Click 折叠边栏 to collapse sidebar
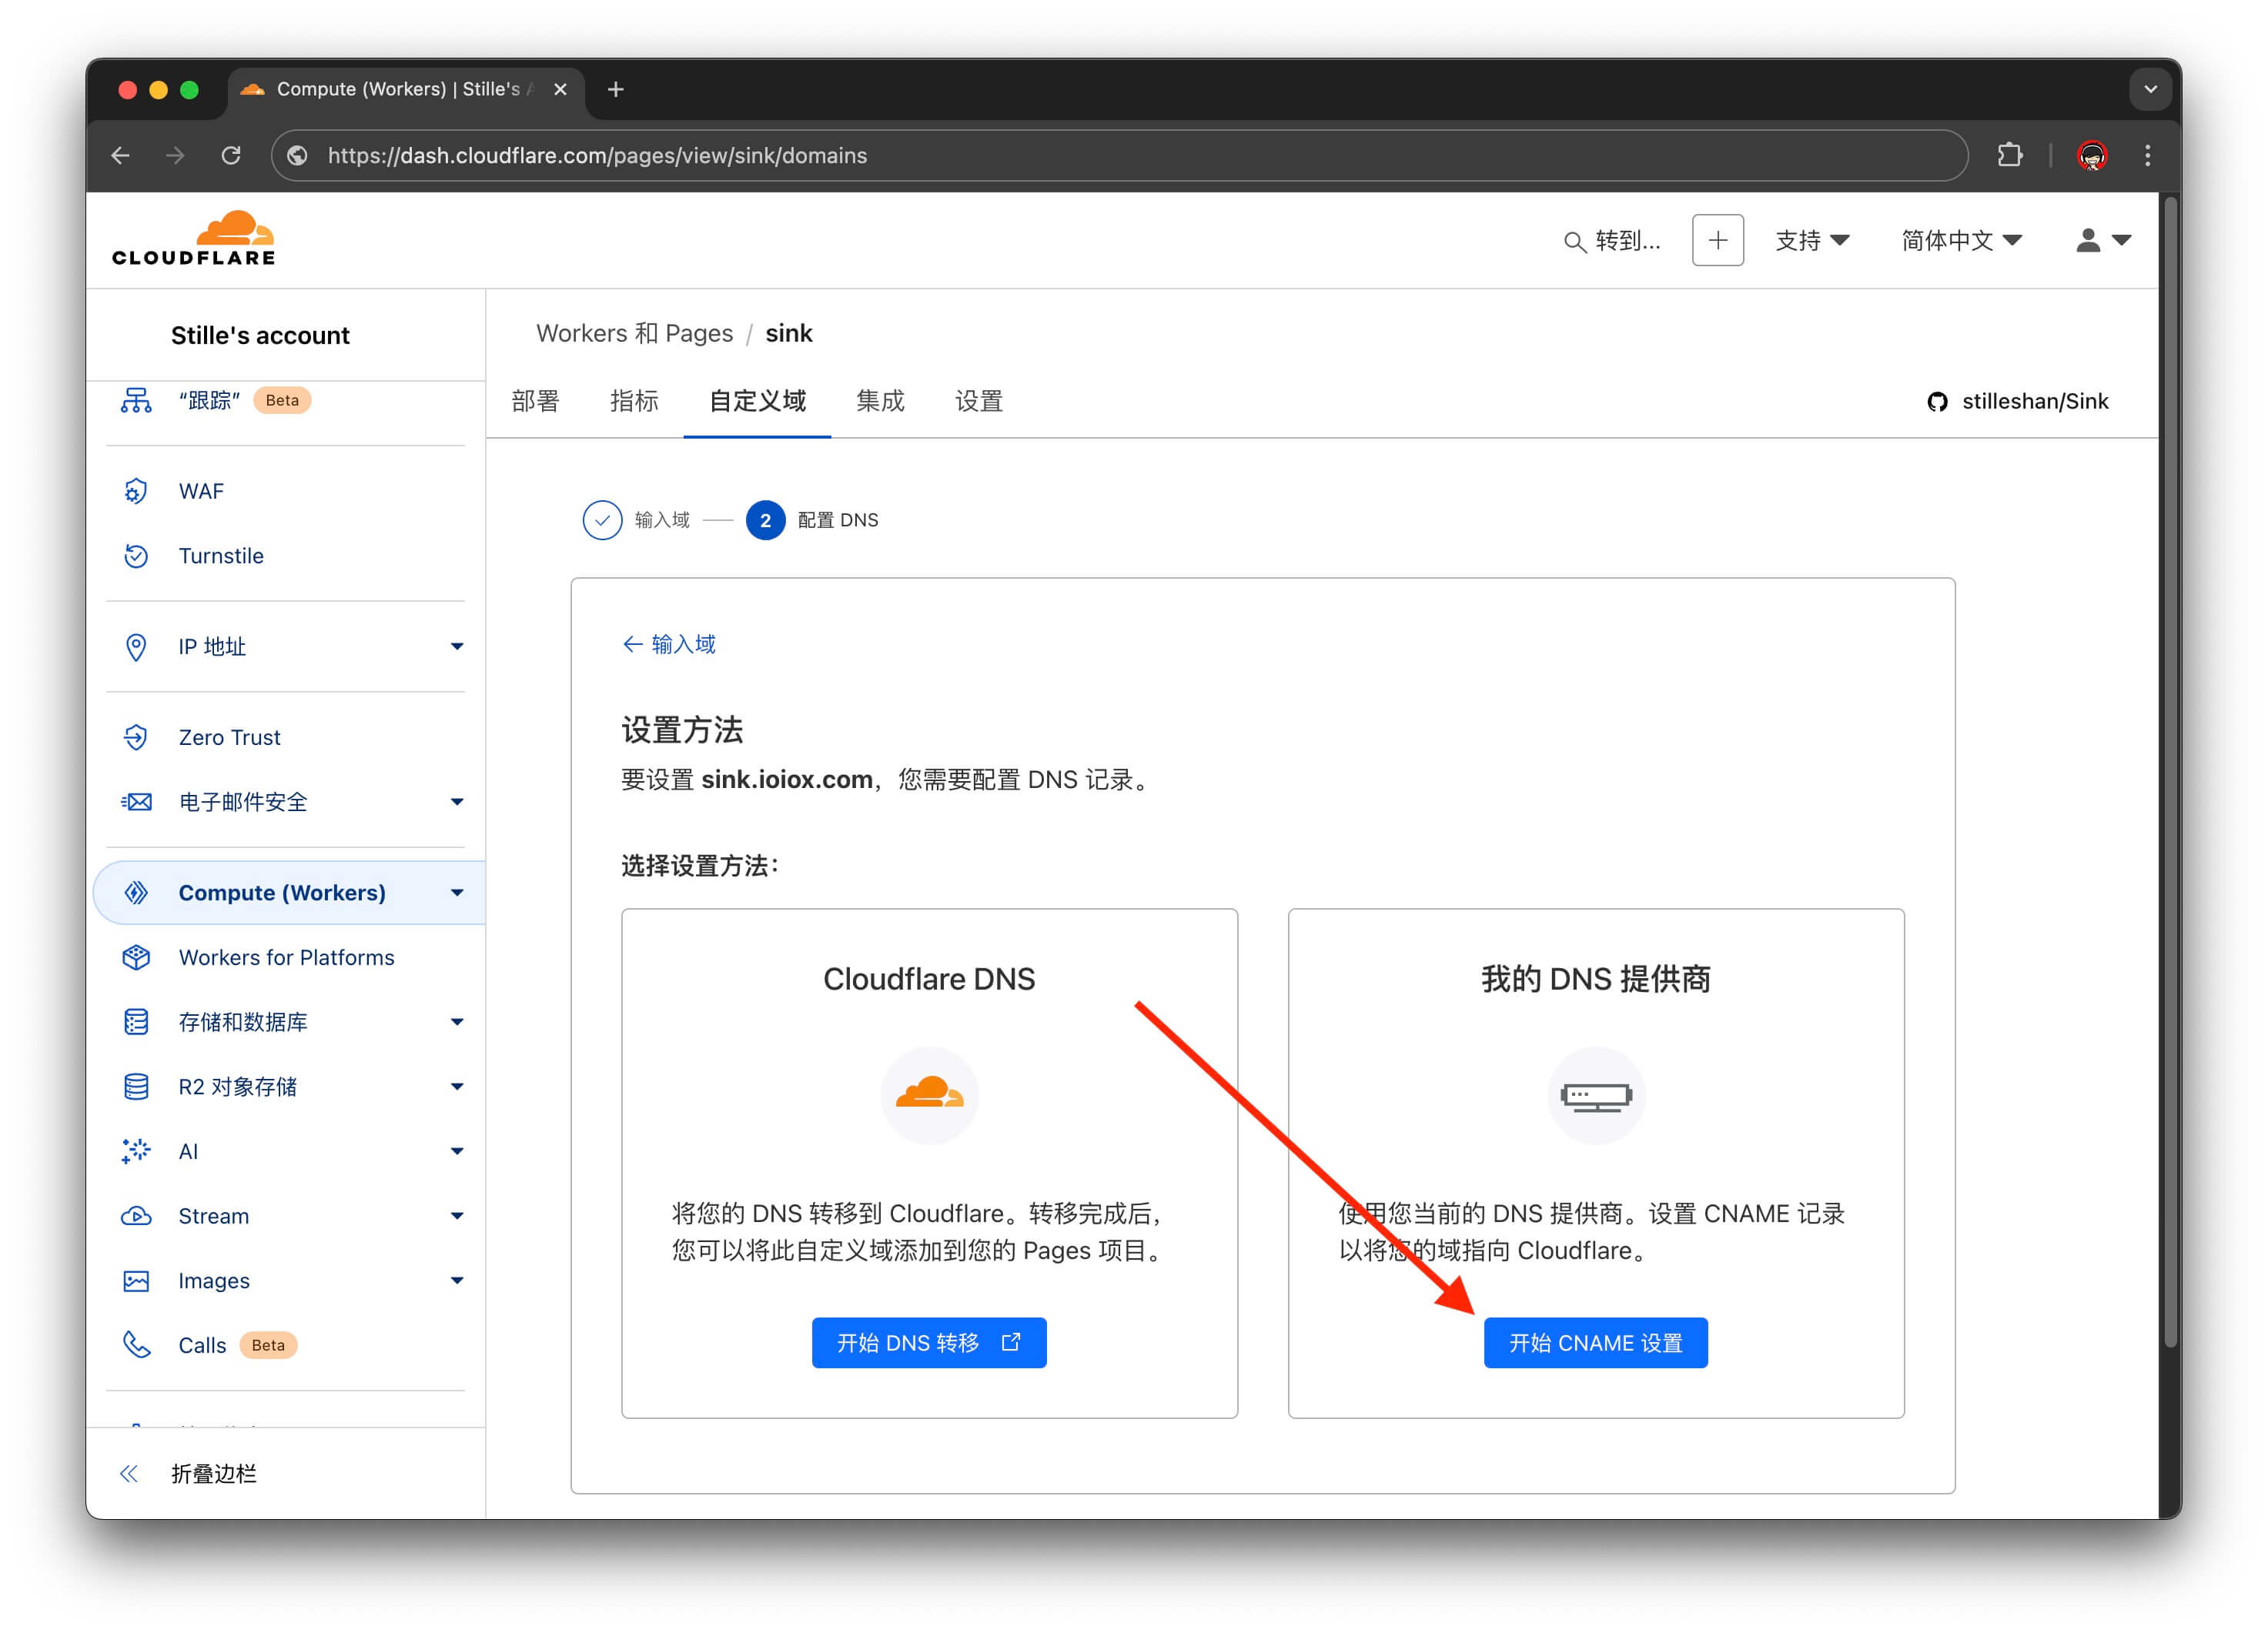 [x=213, y=1473]
